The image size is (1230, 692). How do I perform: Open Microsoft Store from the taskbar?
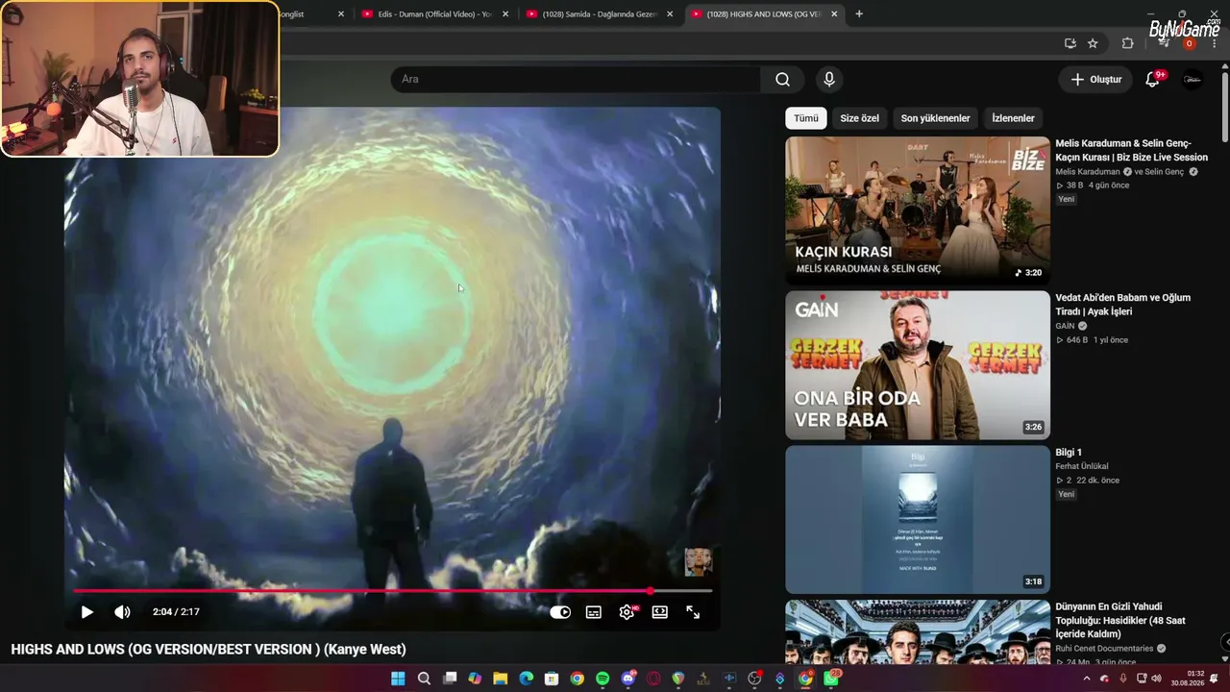click(552, 679)
